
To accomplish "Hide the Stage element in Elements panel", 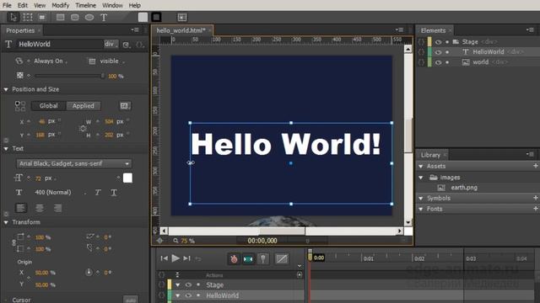I will 438,42.
